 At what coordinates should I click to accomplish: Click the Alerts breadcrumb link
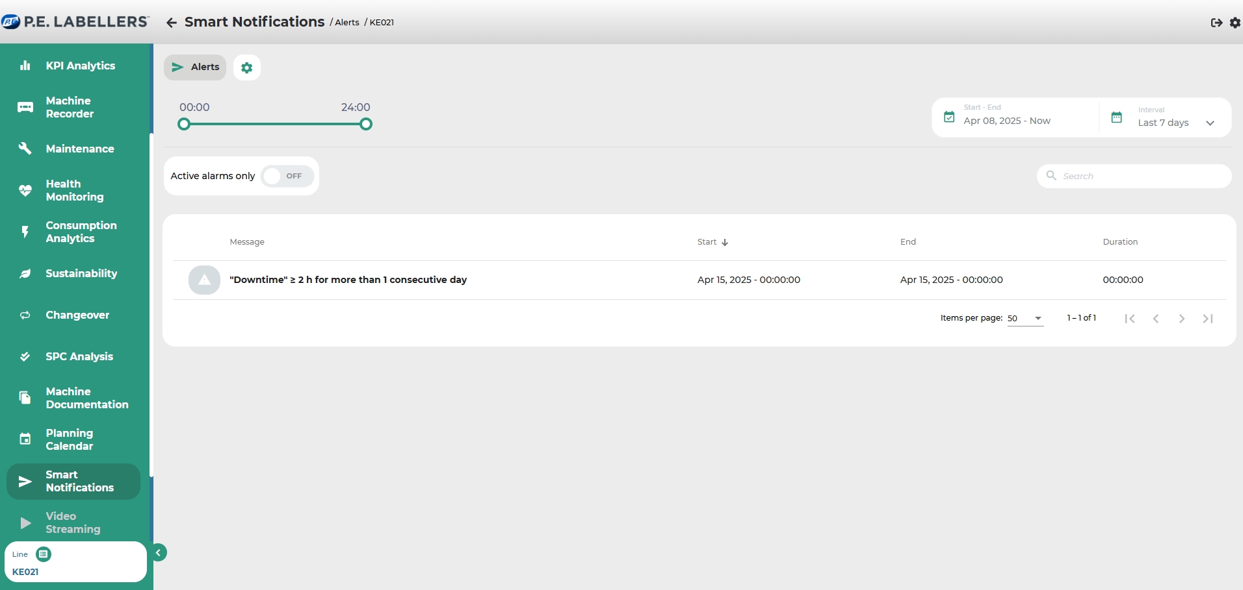347,23
